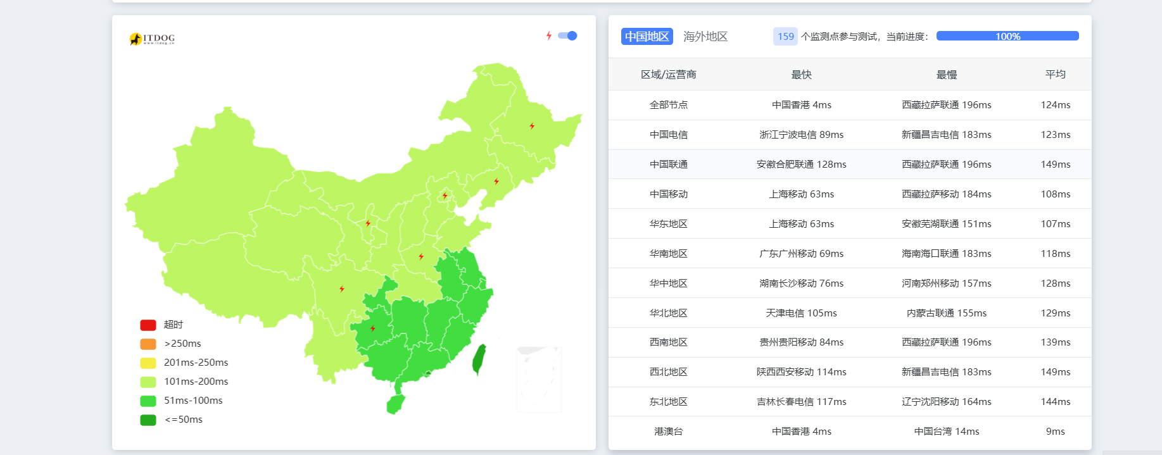Click the 最慢 column header
This screenshot has width=1162, height=455.
[946, 75]
